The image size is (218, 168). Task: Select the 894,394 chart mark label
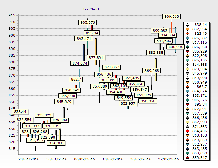click(168, 35)
